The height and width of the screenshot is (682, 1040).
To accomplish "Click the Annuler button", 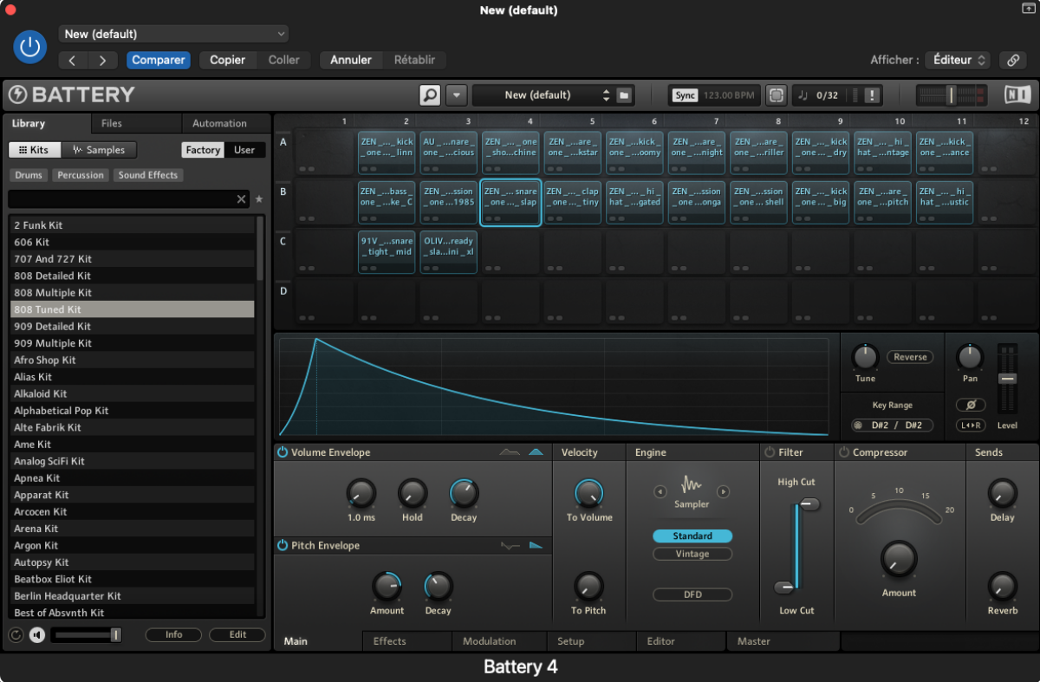I will coord(351,61).
